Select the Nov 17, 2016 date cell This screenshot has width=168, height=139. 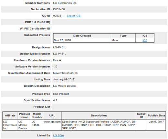point(82,40)
